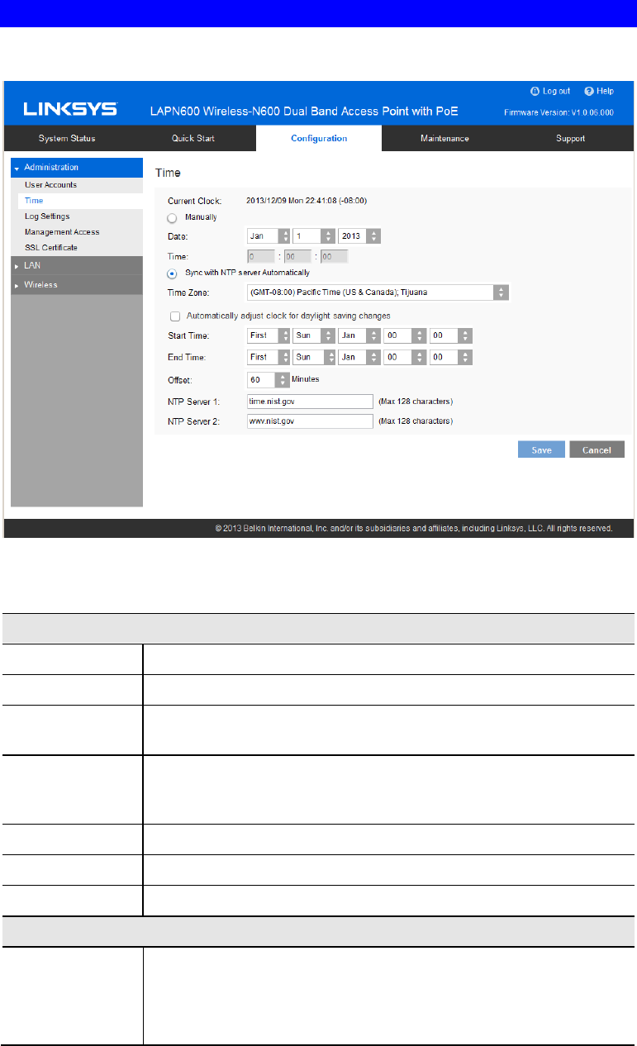Enable automatic daylight saving adjustment checkbox

174,316
